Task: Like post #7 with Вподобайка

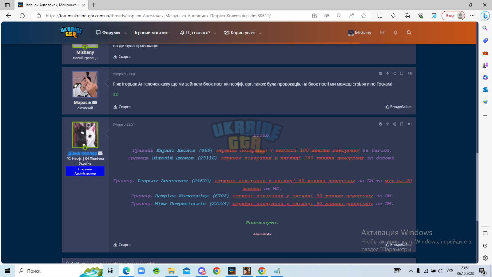Action: (399, 245)
